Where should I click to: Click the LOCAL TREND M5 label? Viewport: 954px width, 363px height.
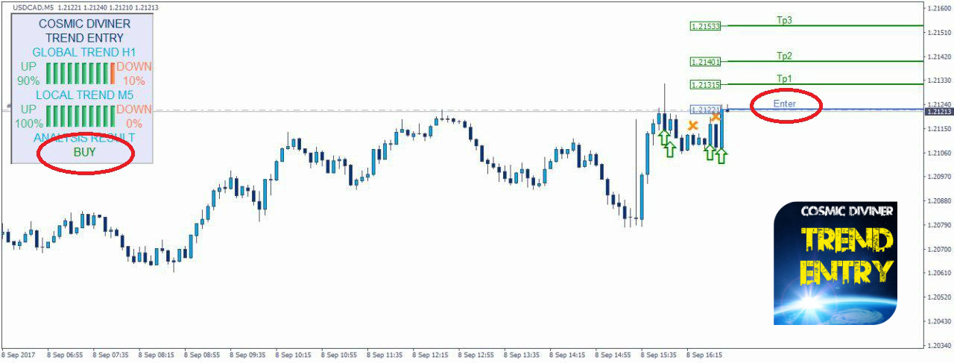coord(83,95)
